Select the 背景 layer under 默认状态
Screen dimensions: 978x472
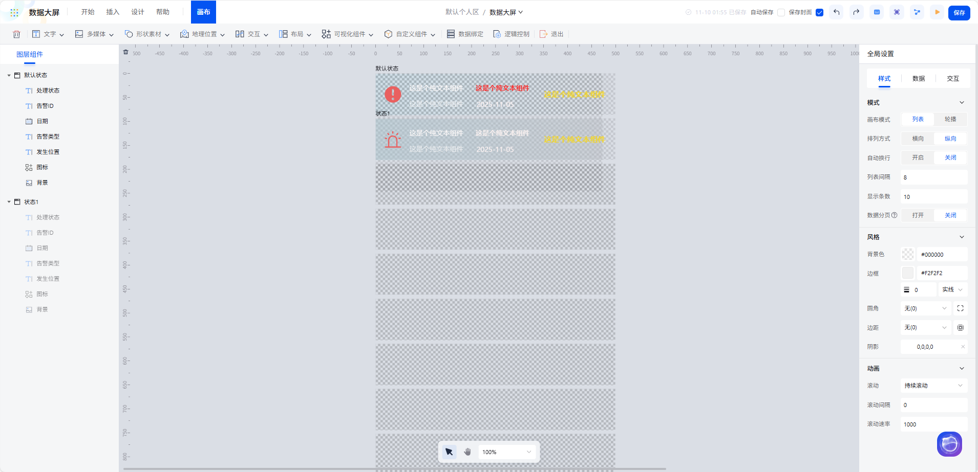coord(37,183)
